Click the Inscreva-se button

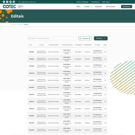[x=127, y=6]
